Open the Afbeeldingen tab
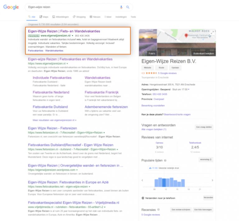This screenshot has width=239, height=221. 60,17
